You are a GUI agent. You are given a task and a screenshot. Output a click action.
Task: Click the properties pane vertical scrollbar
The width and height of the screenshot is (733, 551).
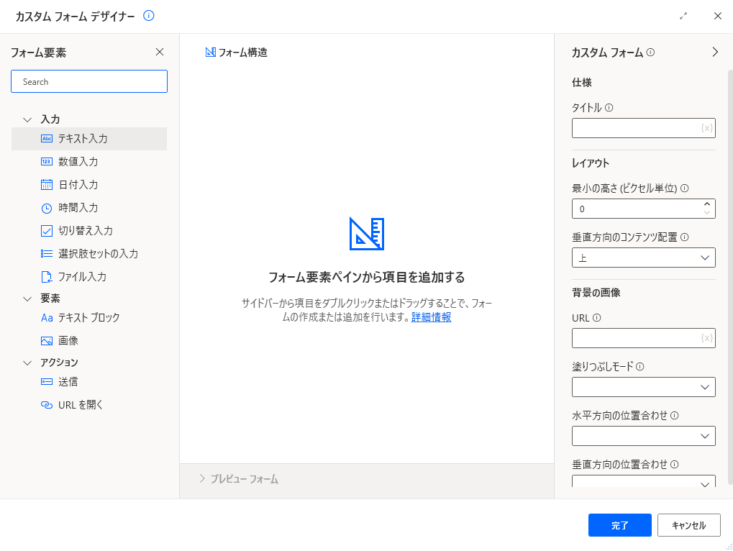(x=730, y=277)
